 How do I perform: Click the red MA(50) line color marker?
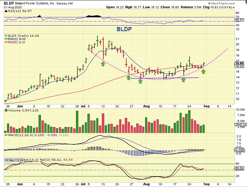6,42
